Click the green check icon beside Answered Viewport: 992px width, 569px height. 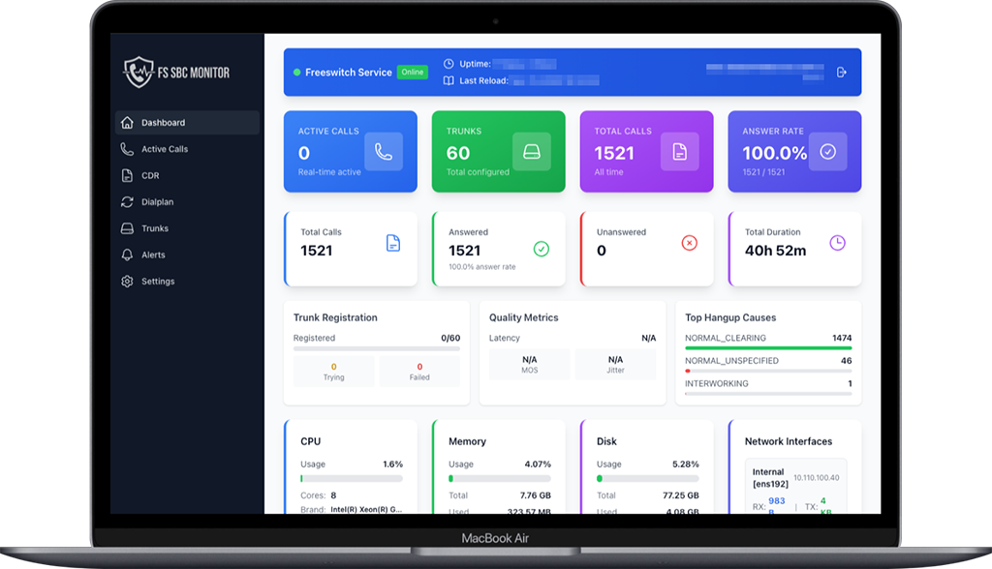(x=542, y=249)
